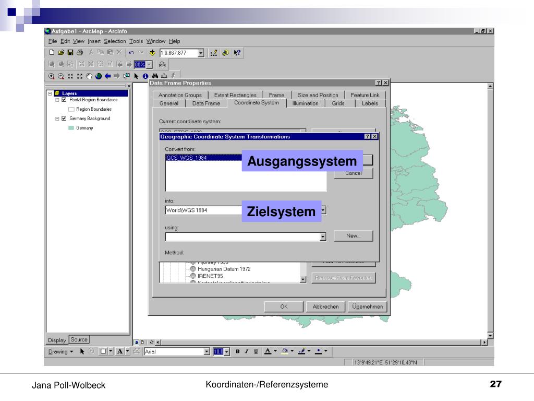Select the Zoom Out magnifier tool

(61, 76)
